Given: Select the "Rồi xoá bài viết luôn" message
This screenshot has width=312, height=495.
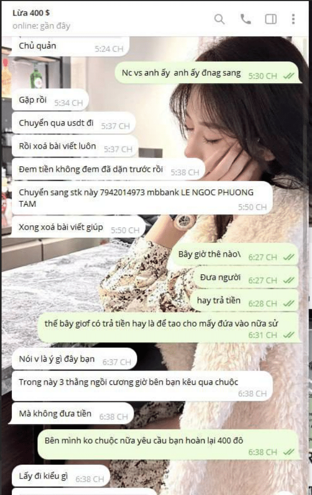Looking at the screenshot, I should [x=75, y=147].
